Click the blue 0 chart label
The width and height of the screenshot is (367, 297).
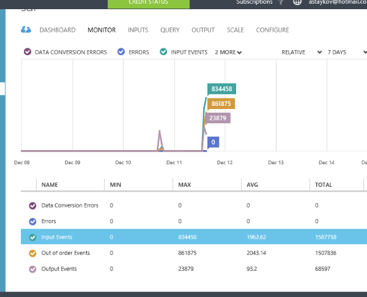click(213, 142)
